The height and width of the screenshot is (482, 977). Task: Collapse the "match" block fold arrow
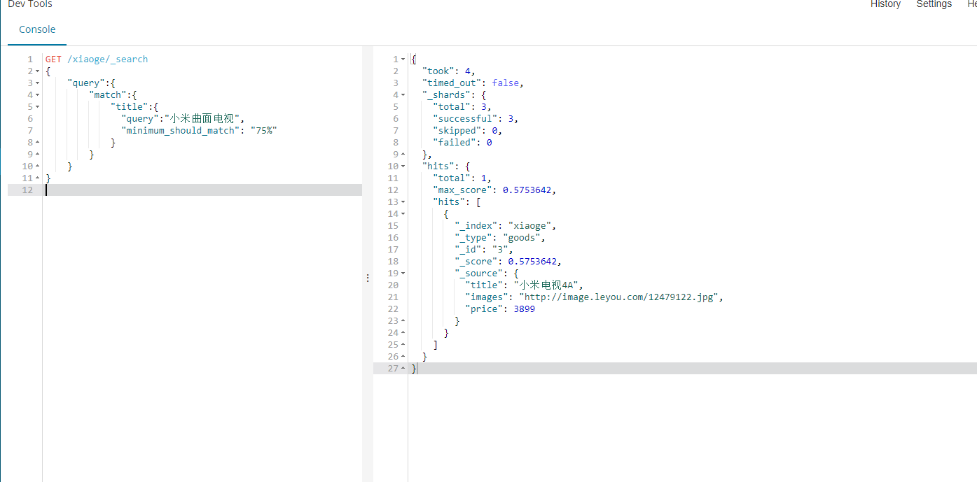(37, 95)
